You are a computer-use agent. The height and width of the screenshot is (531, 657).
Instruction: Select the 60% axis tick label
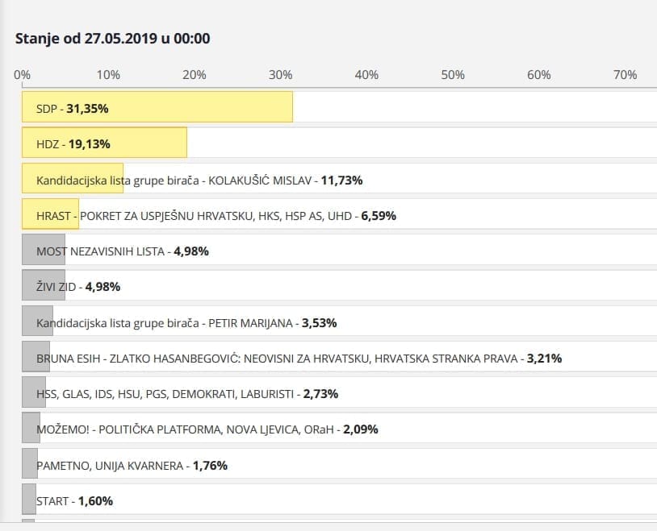(x=539, y=75)
